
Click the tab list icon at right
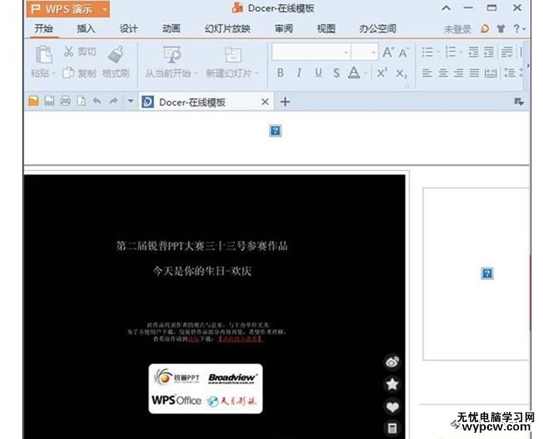519,101
